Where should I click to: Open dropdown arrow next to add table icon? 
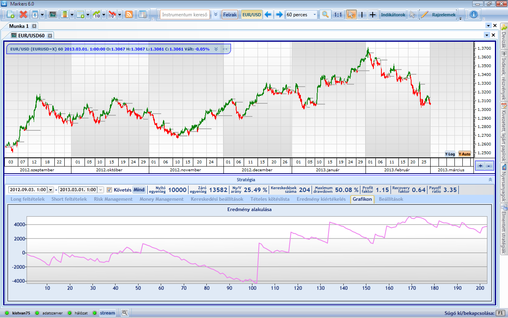pos(88,15)
